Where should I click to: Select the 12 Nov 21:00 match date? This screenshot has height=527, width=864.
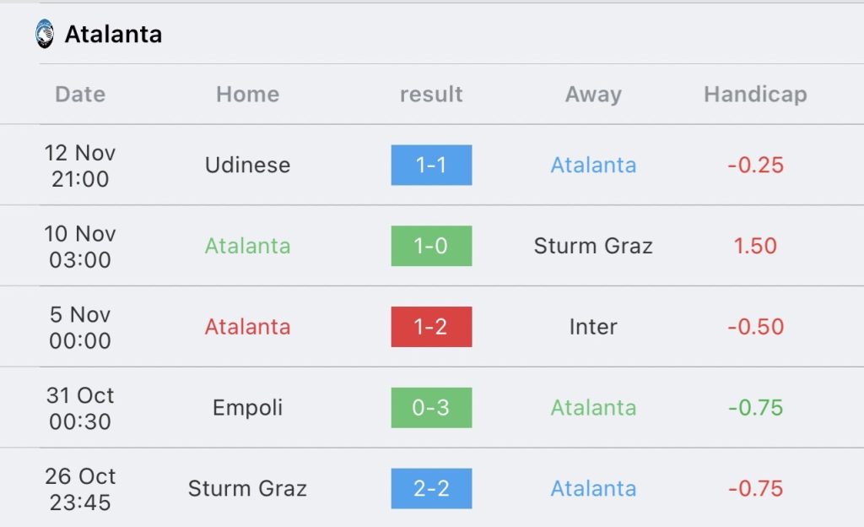80,166
